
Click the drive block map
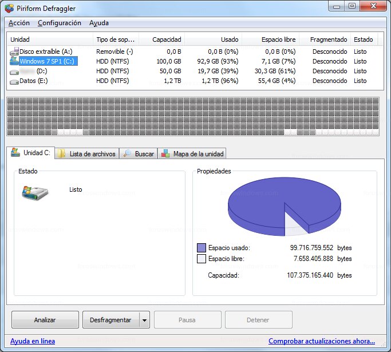[193, 116]
